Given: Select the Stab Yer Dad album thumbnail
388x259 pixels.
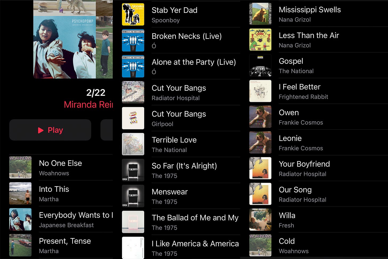Looking at the screenshot, I should coord(133,14).
